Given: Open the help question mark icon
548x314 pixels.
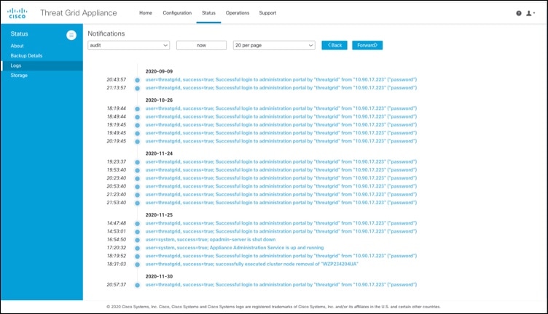Looking at the screenshot, I should (x=519, y=13).
